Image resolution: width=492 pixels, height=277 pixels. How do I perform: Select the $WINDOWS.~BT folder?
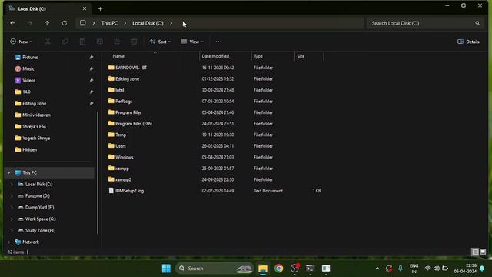(131, 68)
